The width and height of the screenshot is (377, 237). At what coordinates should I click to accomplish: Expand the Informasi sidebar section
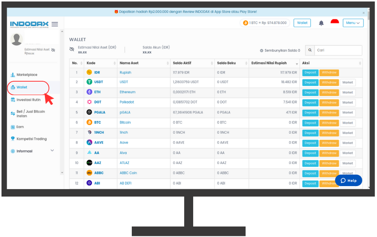(x=52, y=151)
